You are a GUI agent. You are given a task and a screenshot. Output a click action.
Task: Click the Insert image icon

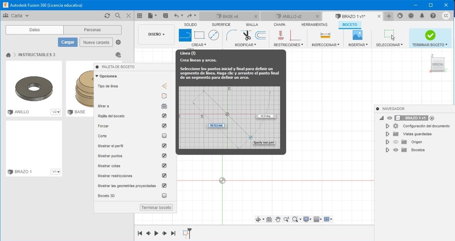click(357, 35)
